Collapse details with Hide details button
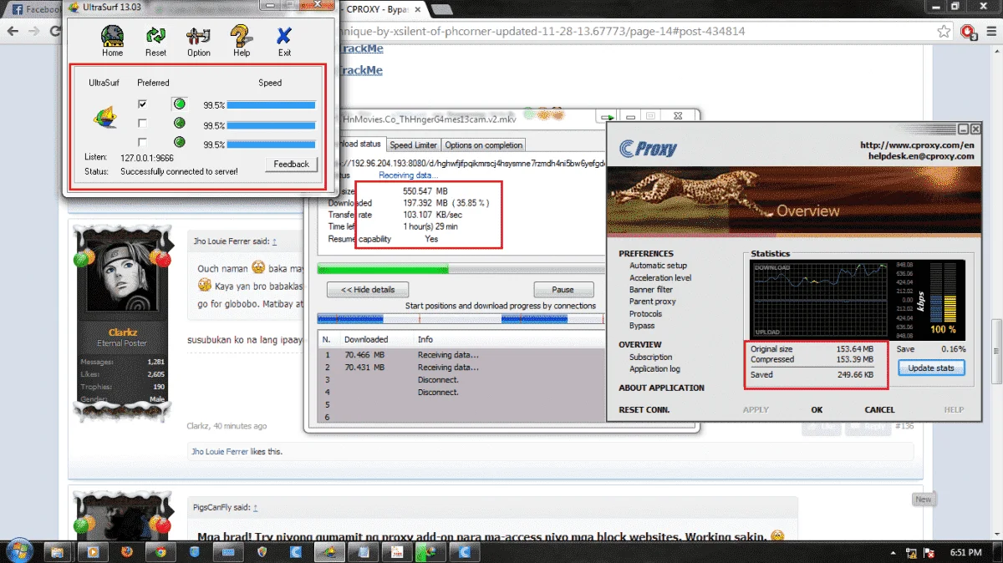 point(367,289)
